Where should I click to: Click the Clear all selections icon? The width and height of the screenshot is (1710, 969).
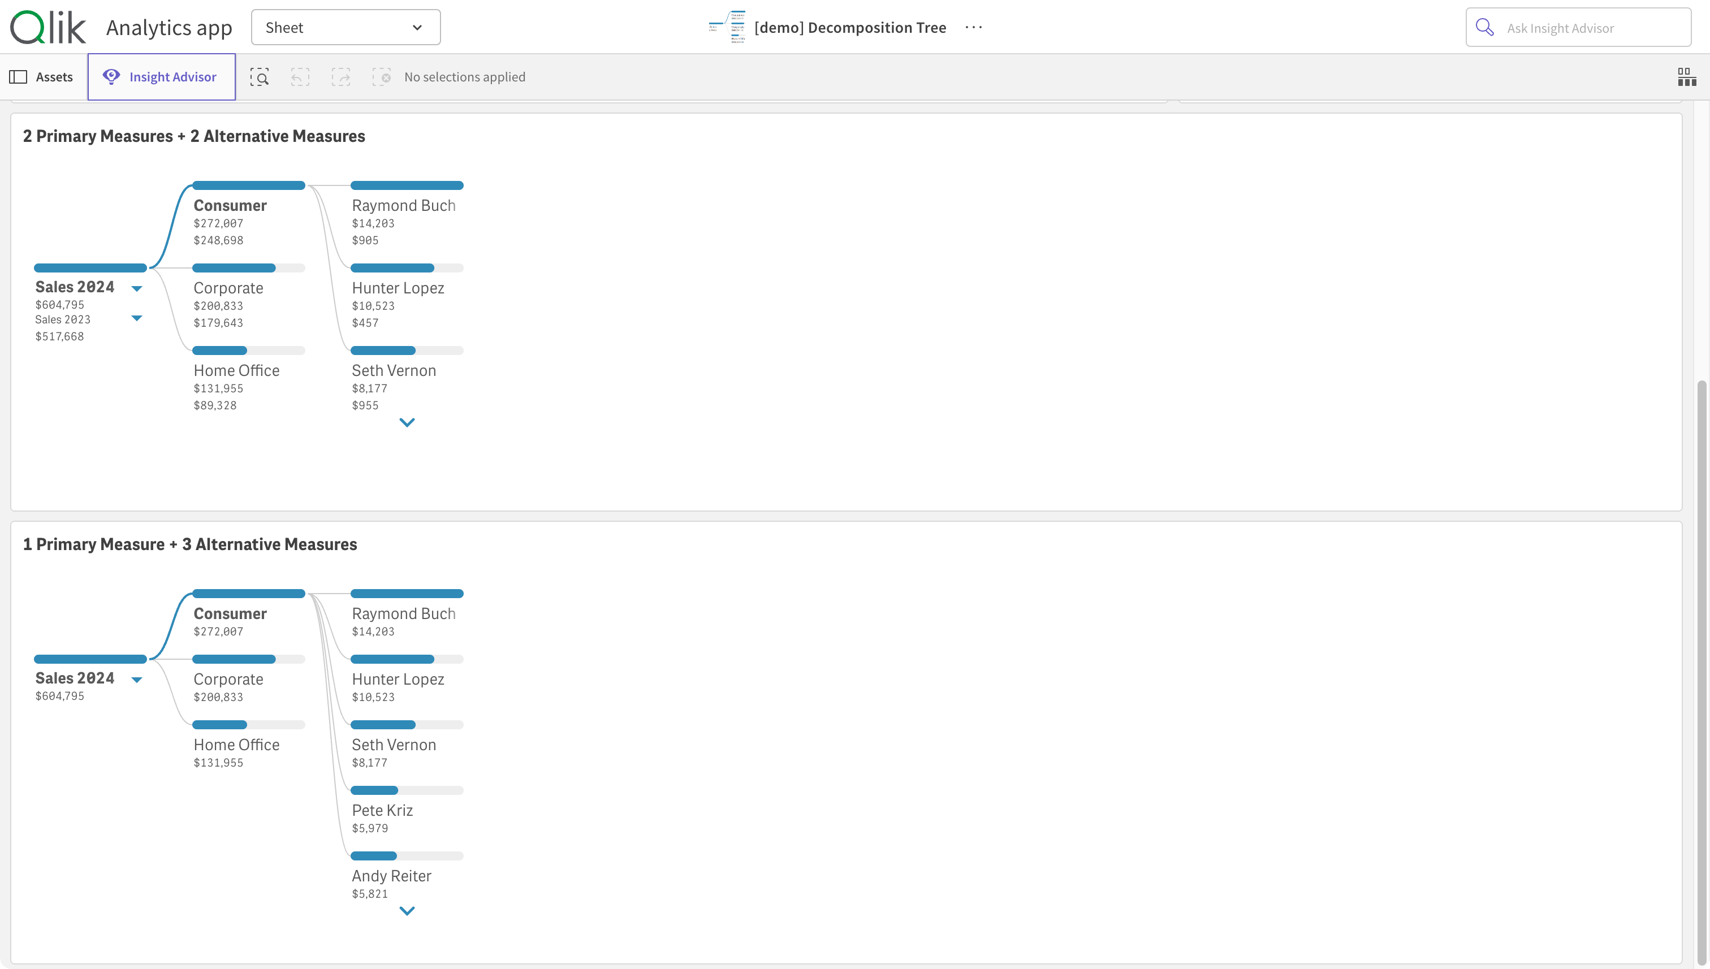pos(381,77)
